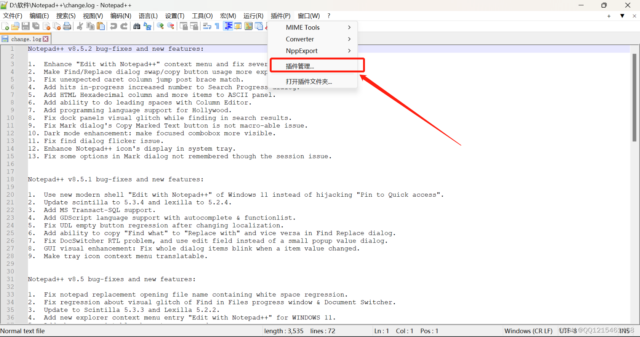Click 'Ln : 1' status bar entry
640x337 pixels.
coord(381,331)
